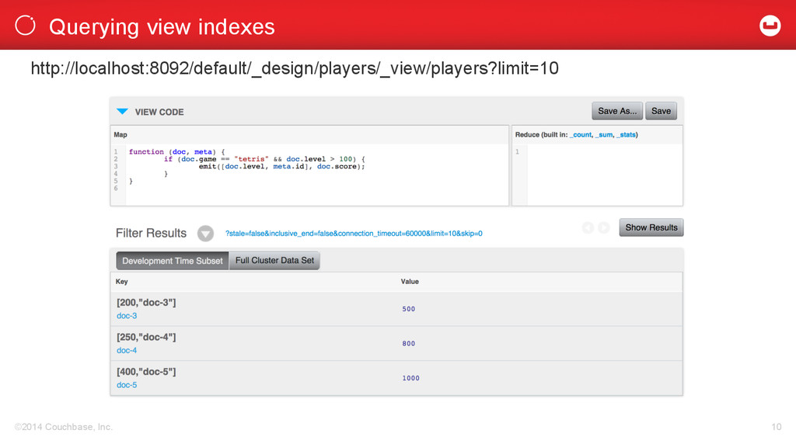The width and height of the screenshot is (796, 447).
Task: Select key [400,"doc-5"] row text
Action: click(x=146, y=372)
